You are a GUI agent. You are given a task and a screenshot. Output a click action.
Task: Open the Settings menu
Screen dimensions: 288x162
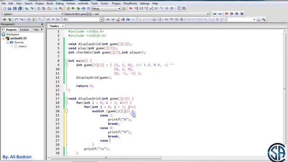(x=144, y=3)
